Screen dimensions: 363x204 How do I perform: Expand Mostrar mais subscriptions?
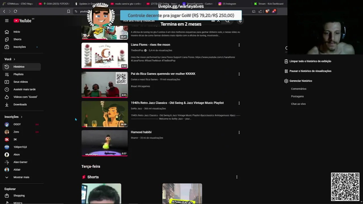22,177
